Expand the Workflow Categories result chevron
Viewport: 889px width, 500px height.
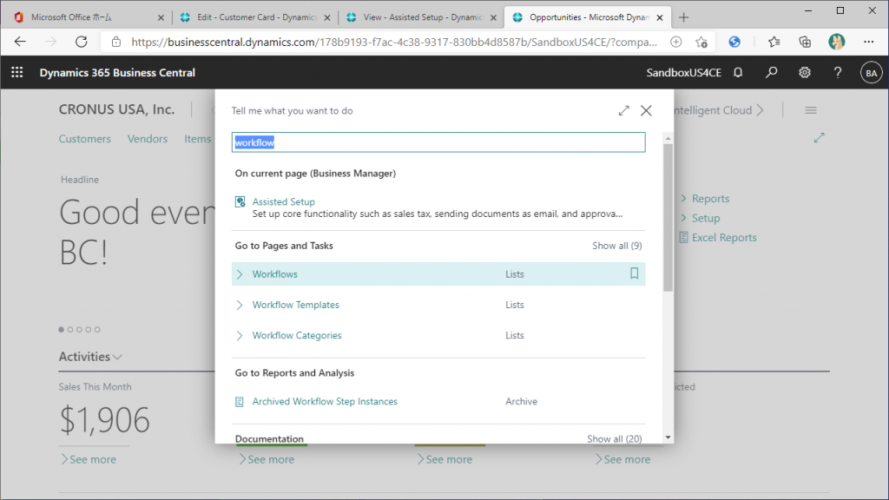[240, 335]
